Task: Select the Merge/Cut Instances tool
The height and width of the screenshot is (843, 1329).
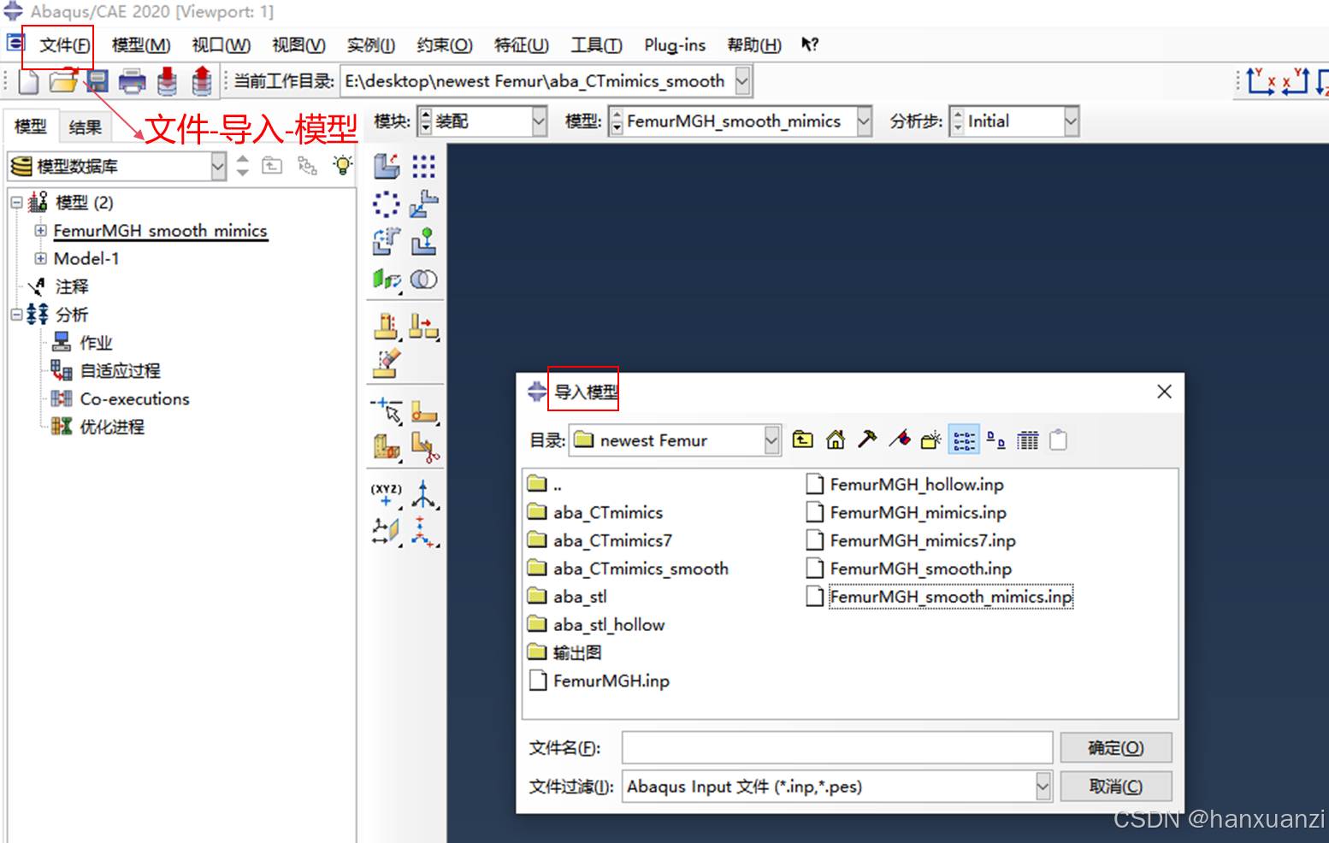Action: pyautogui.click(x=423, y=280)
